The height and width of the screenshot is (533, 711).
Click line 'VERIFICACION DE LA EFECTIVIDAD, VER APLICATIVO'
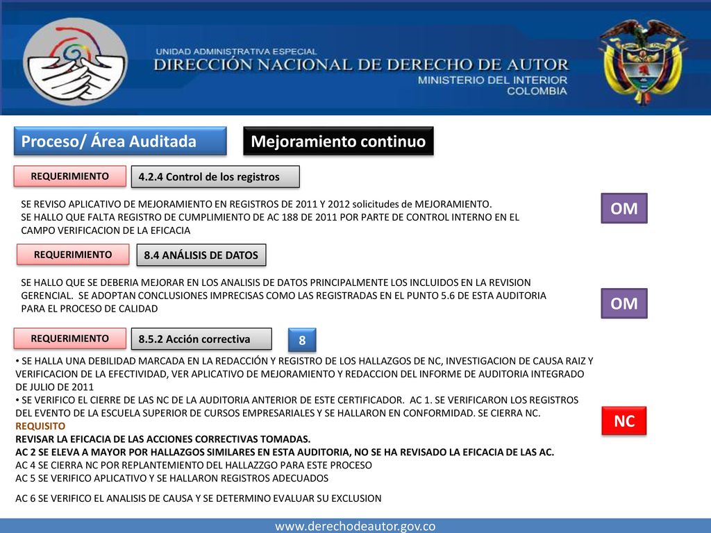[300, 374]
